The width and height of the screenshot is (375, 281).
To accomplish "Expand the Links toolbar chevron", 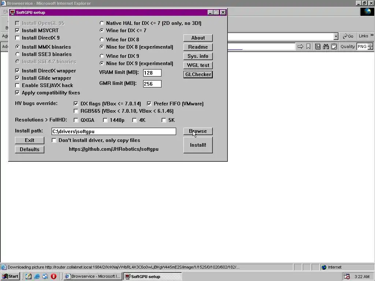I will tap(372, 35).
